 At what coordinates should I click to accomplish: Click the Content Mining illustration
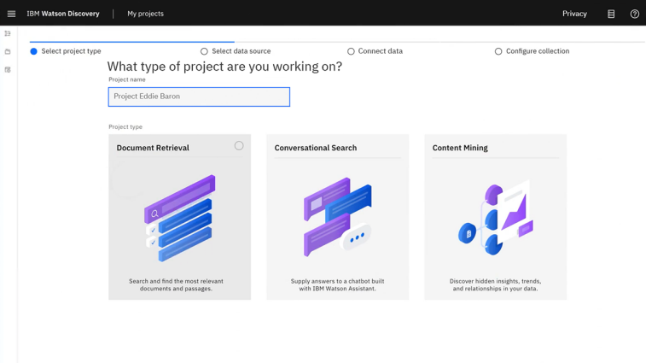[495, 218]
